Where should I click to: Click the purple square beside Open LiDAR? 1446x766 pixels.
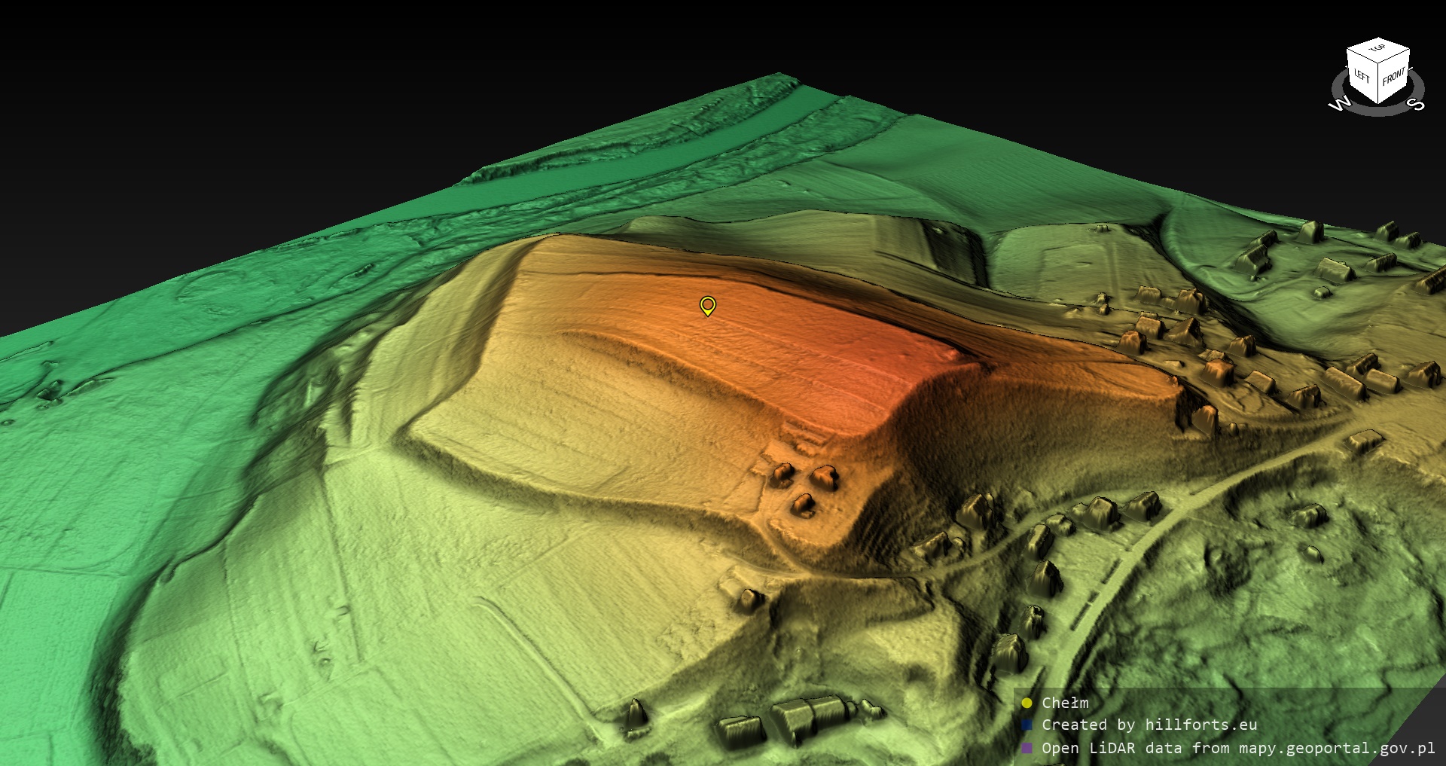(x=1027, y=748)
